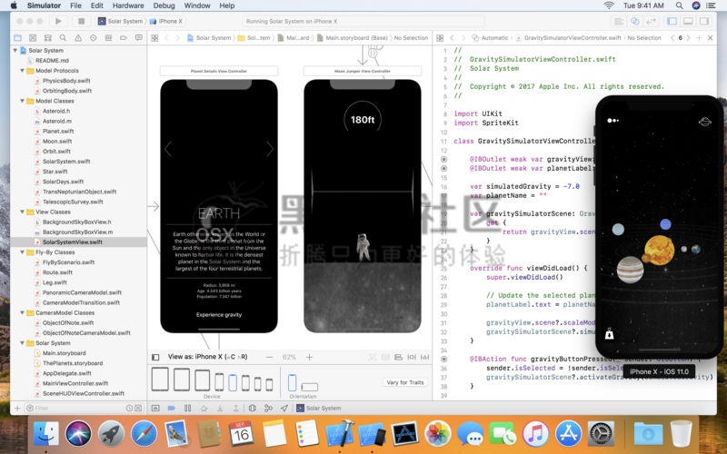Screen dimensions: 727x454
Task: Open the Breakpoint navigator
Action: click(x=124, y=38)
